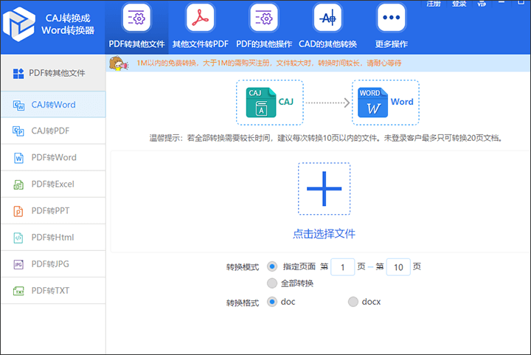The height and width of the screenshot is (355, 531).
Task: Click the CAJ转PDF sidebar icon
Action: (18, 131)
